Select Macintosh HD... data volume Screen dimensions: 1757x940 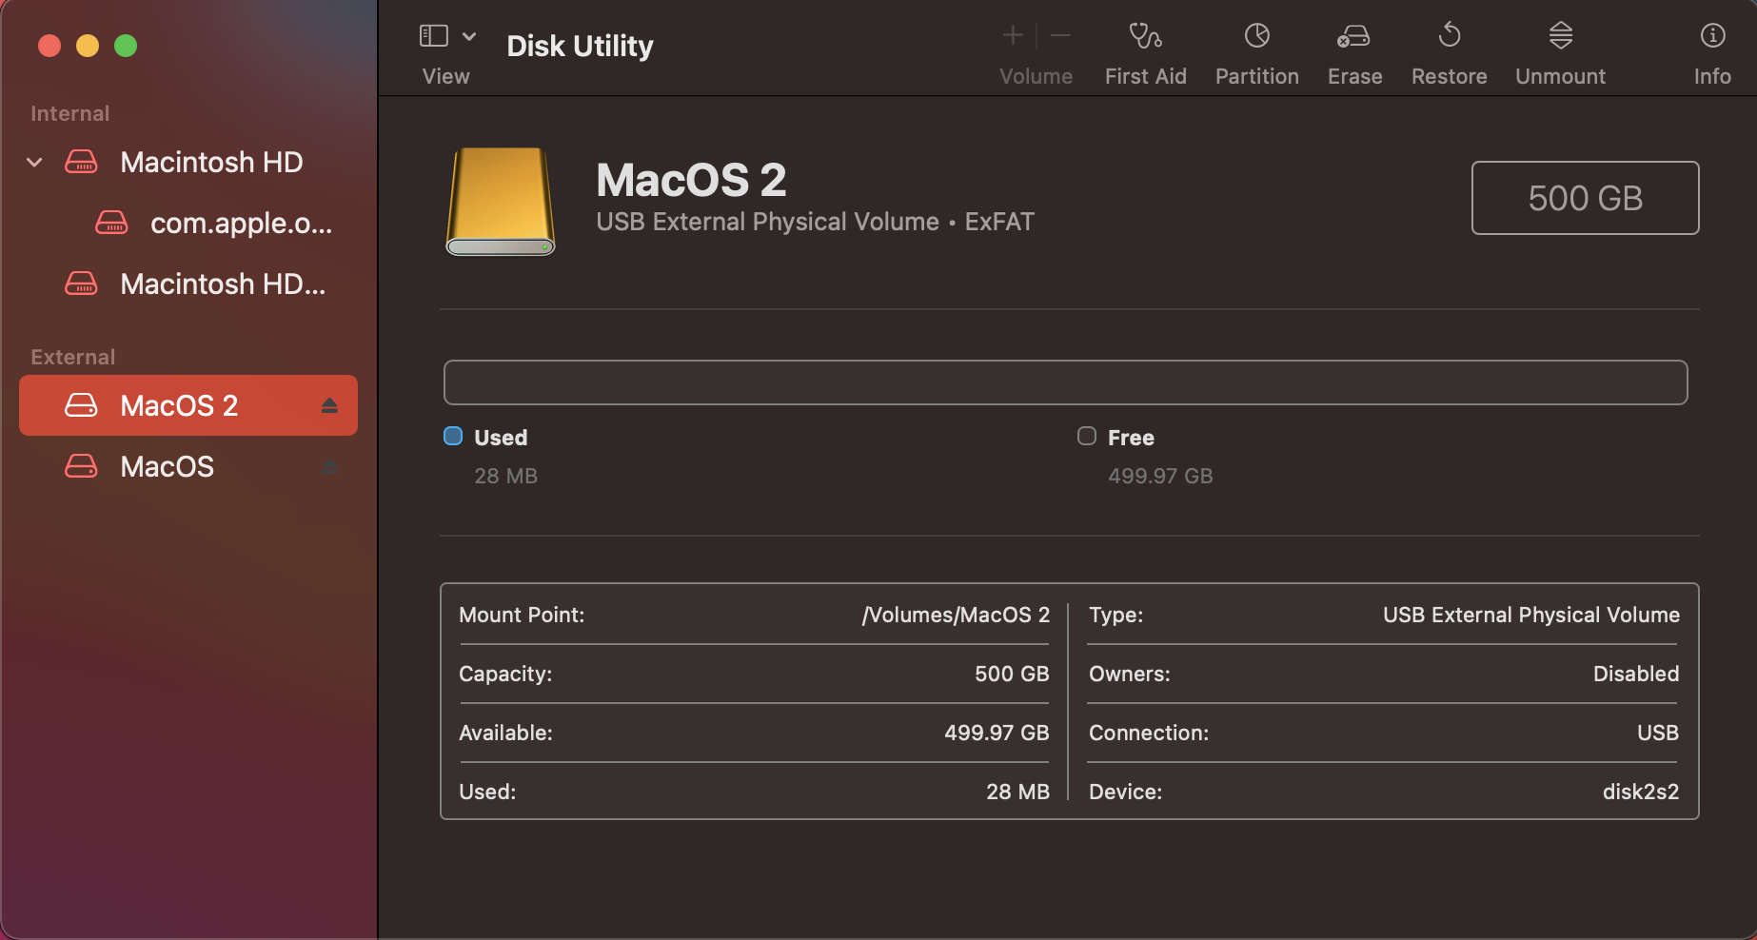223,284
